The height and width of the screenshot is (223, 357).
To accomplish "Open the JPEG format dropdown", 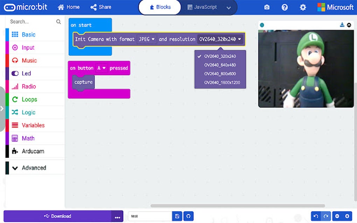I will click(x=146, y=39).
